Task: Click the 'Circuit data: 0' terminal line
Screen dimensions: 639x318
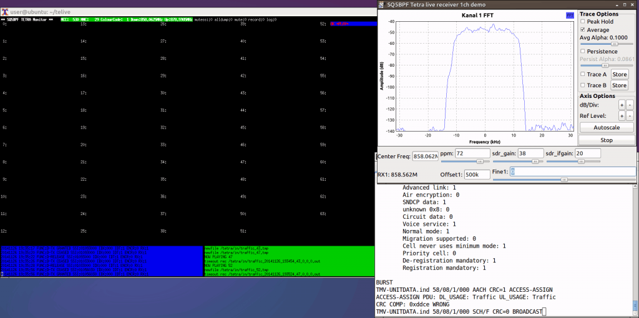Action: click(427, 217)
